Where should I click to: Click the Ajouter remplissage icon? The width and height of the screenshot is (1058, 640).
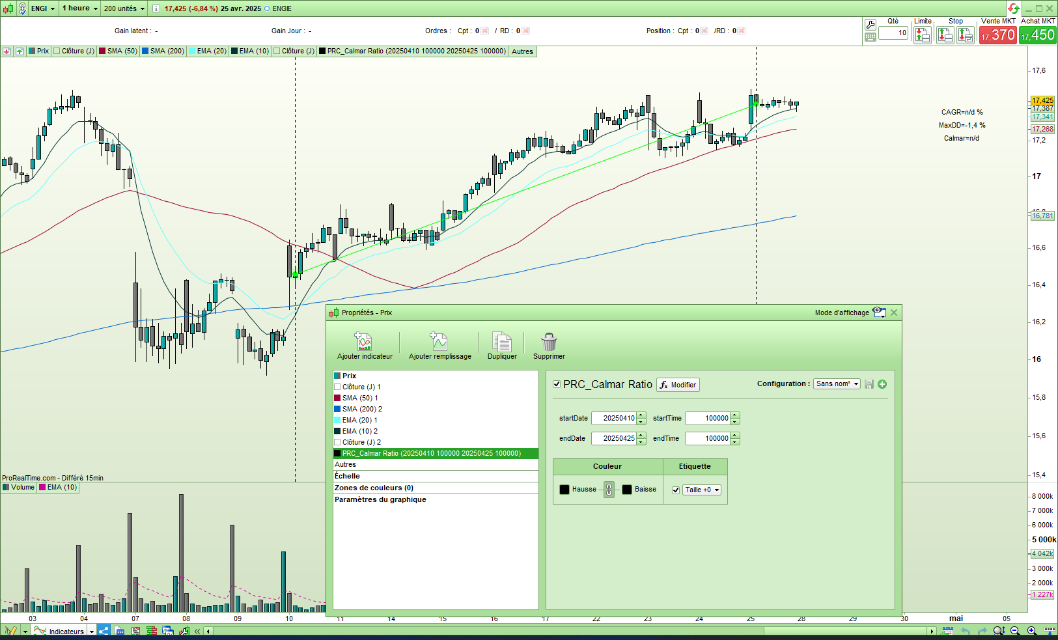(x=439, y=341)
